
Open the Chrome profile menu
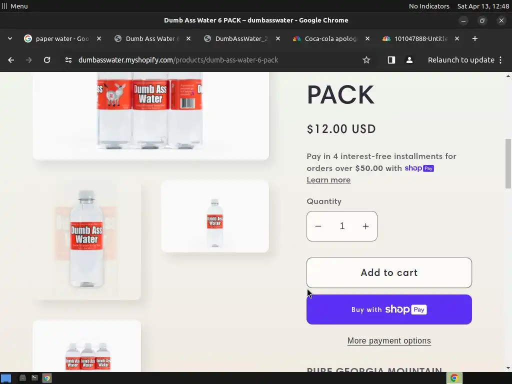pos(409,60)
